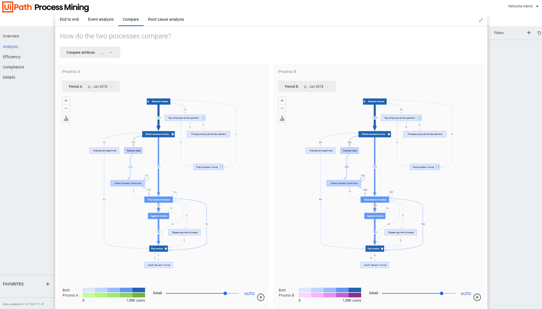The image size is (542, 309).
Task: Go to previous period for Period A
Action: pyautogui.click(x=89, y=87)
